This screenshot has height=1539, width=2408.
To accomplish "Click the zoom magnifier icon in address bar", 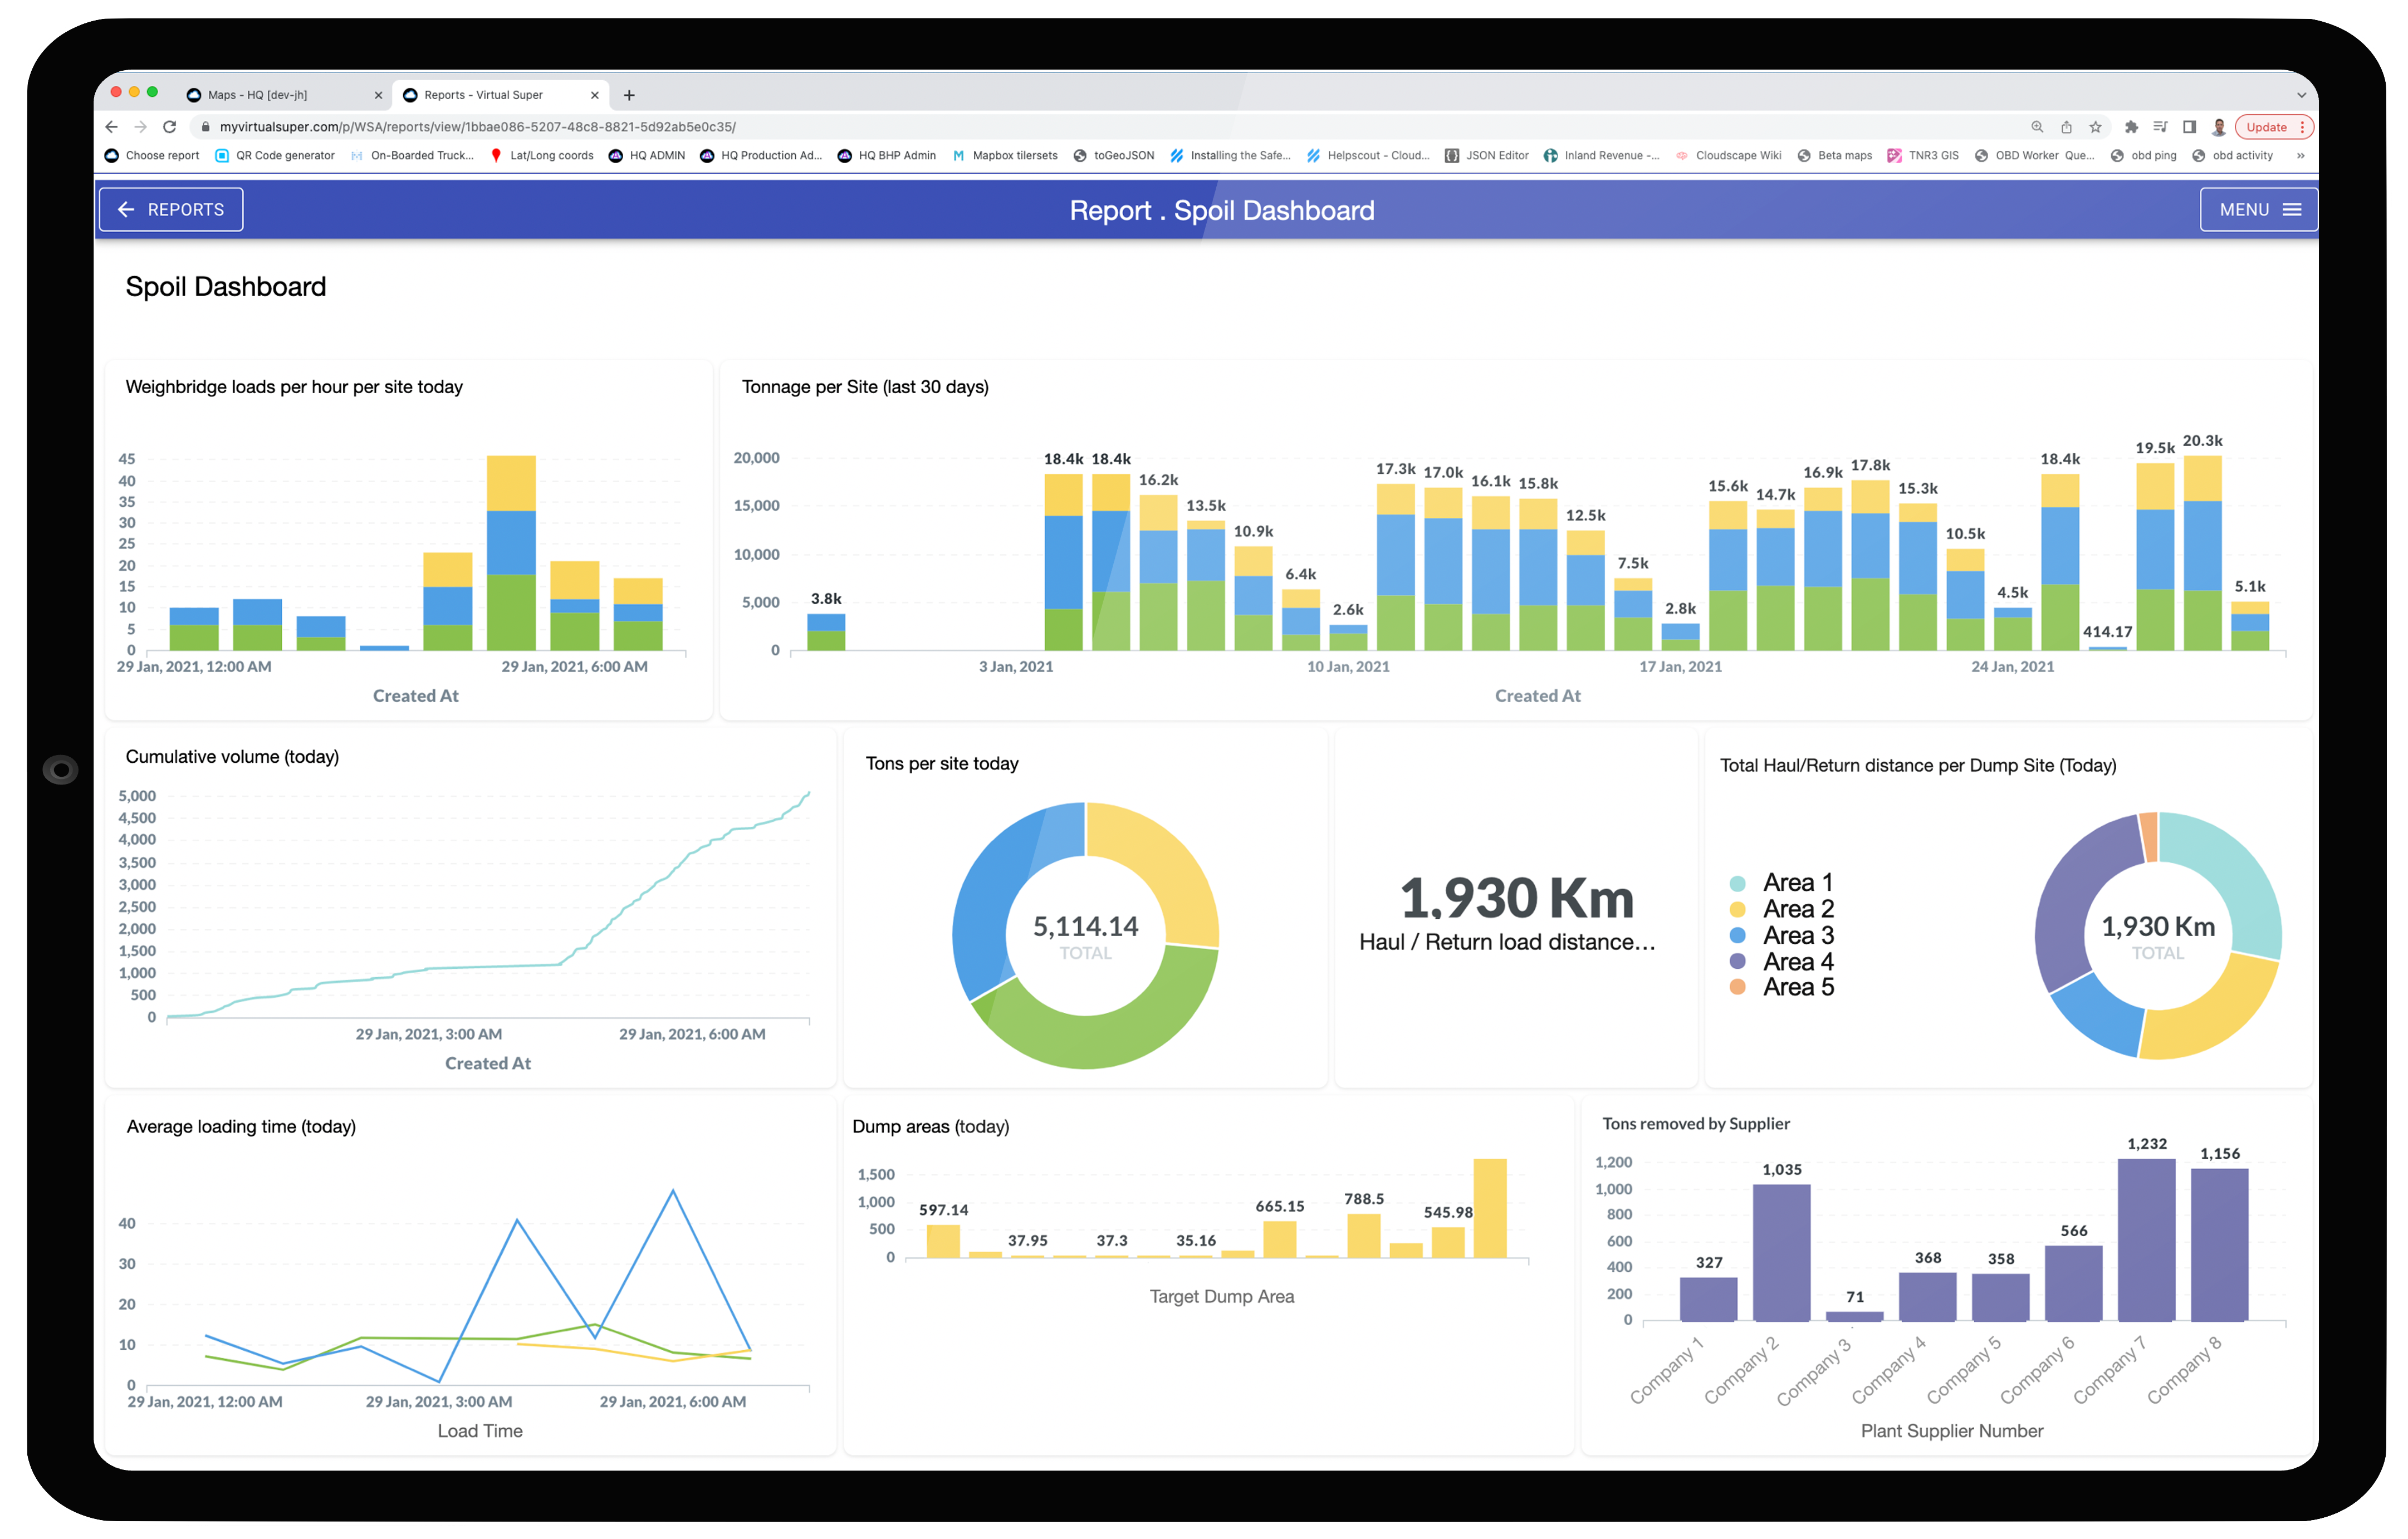I will point(2037,127).
